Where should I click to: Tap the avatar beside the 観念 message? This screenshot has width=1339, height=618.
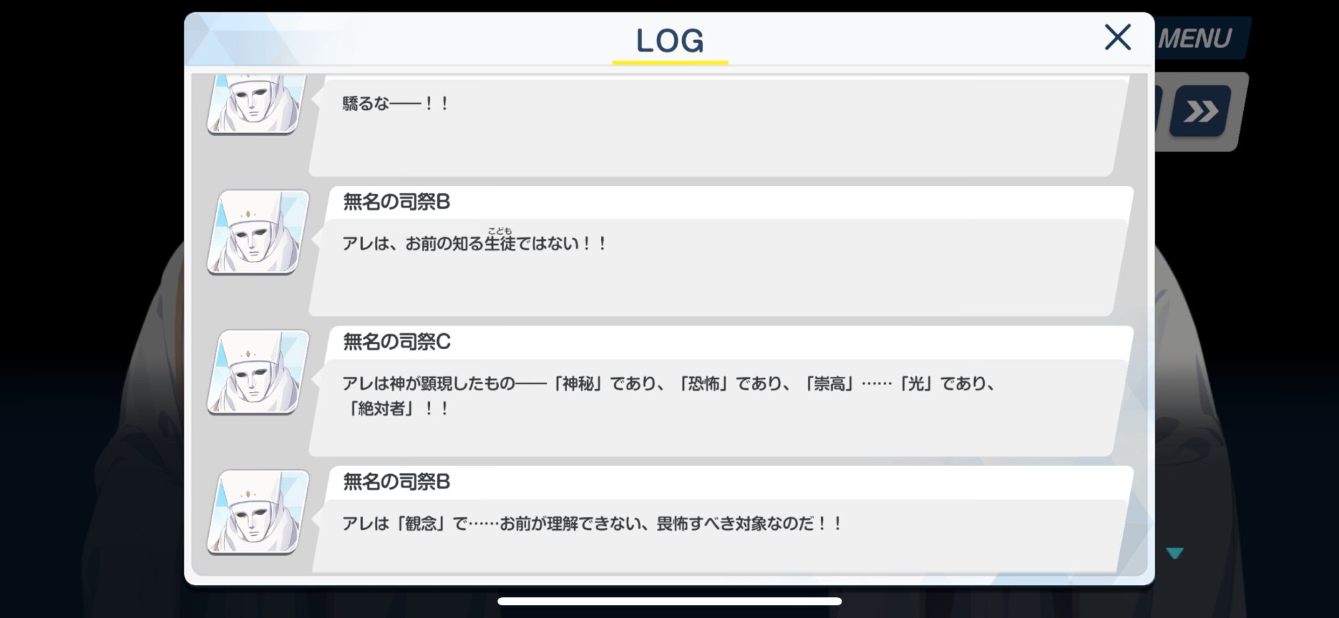[258, 512]
